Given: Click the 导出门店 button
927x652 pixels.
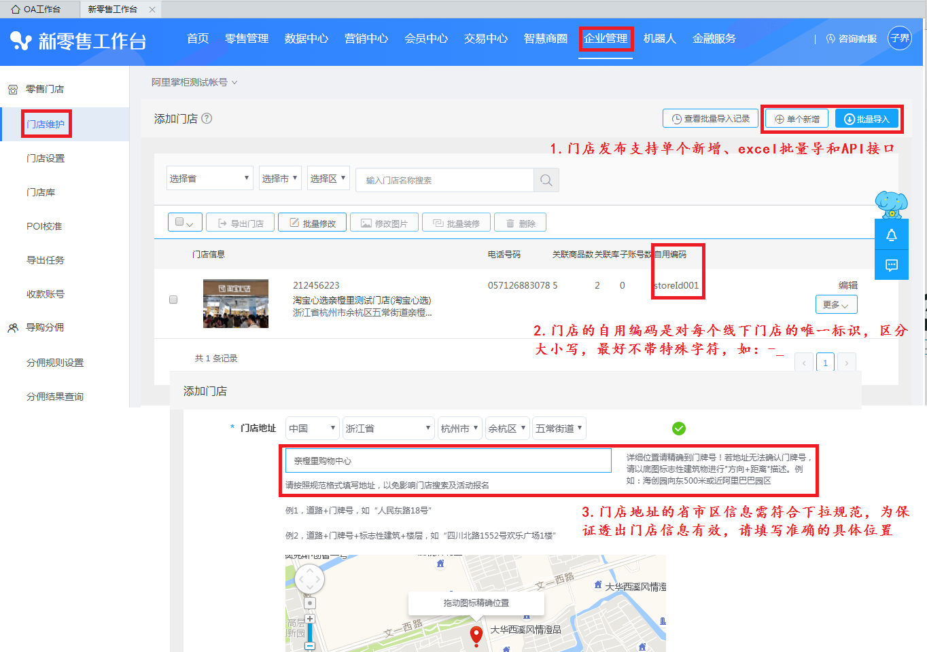Looking at the screenshot, I should (x=240, y=223).
